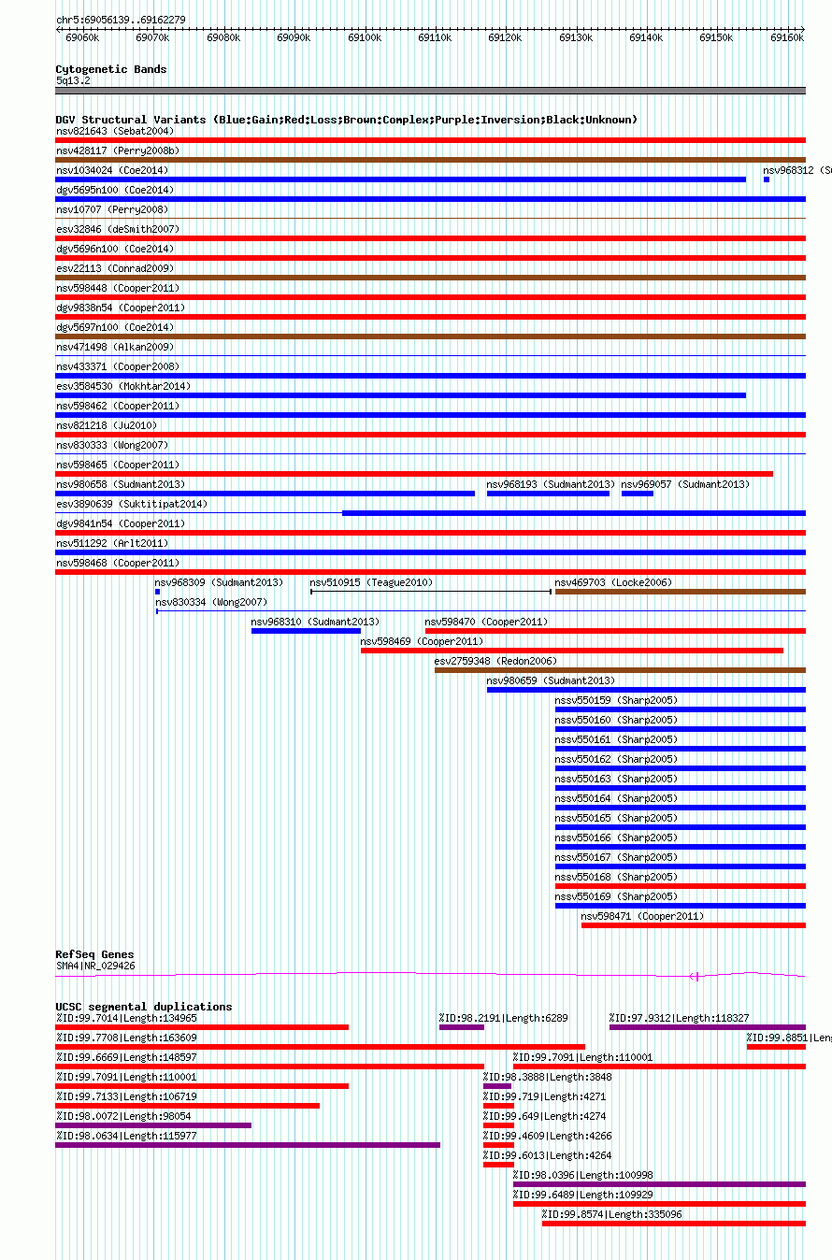The height and width of the screenshot is (1260, 832).
Task: Select the nsv968309 (Sudmant2013) label
Action: pos(220,582)
